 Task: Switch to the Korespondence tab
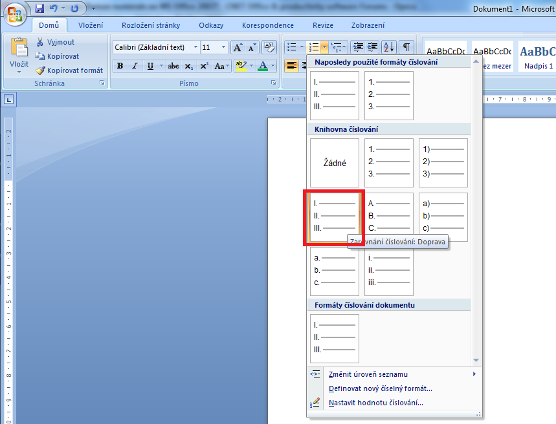[268, 25]
